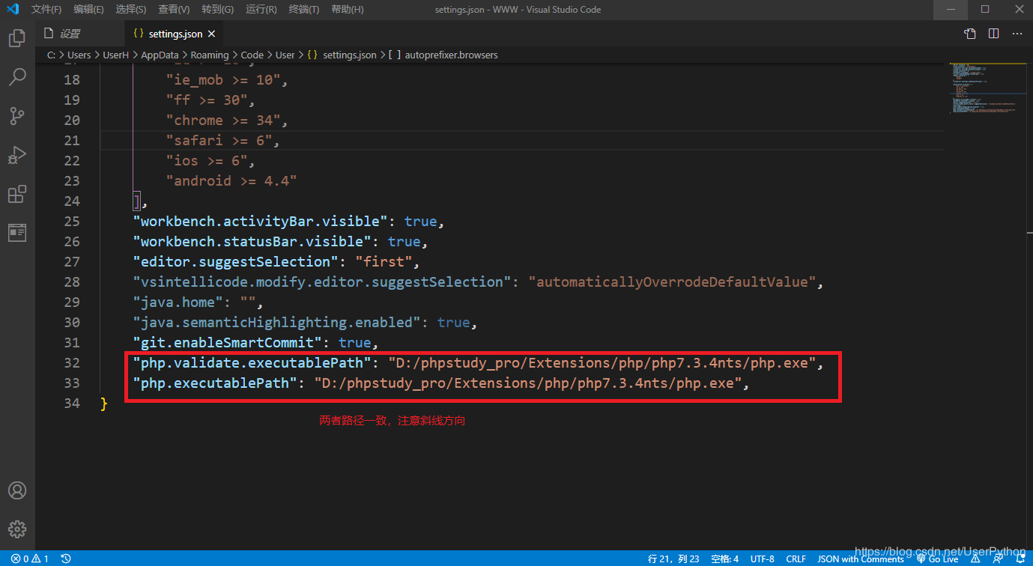Viewport: 1033px width, 566px height.
Task: Click the C: breadcrumb segment
Action: pos(51,55)
